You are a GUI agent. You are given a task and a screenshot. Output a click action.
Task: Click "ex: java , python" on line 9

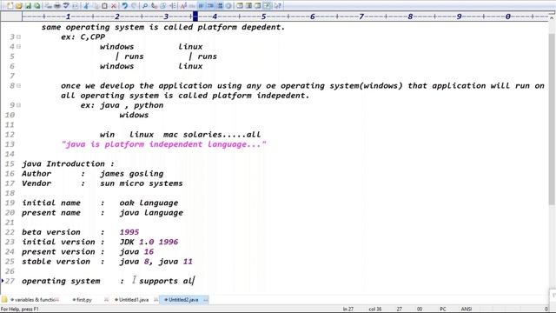pyautogui.click(x=122, y=105)
